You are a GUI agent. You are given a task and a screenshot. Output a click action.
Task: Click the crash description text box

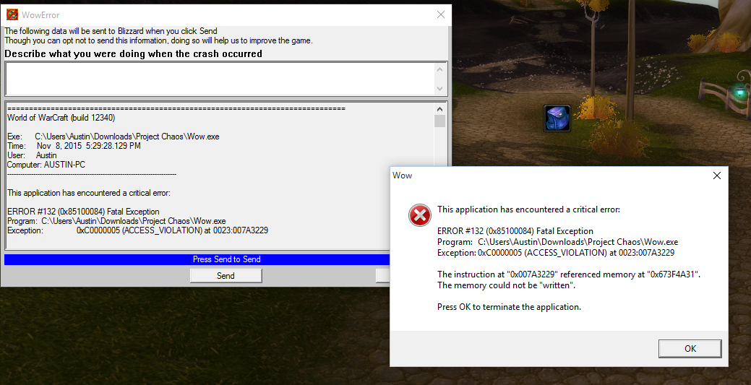219,79
